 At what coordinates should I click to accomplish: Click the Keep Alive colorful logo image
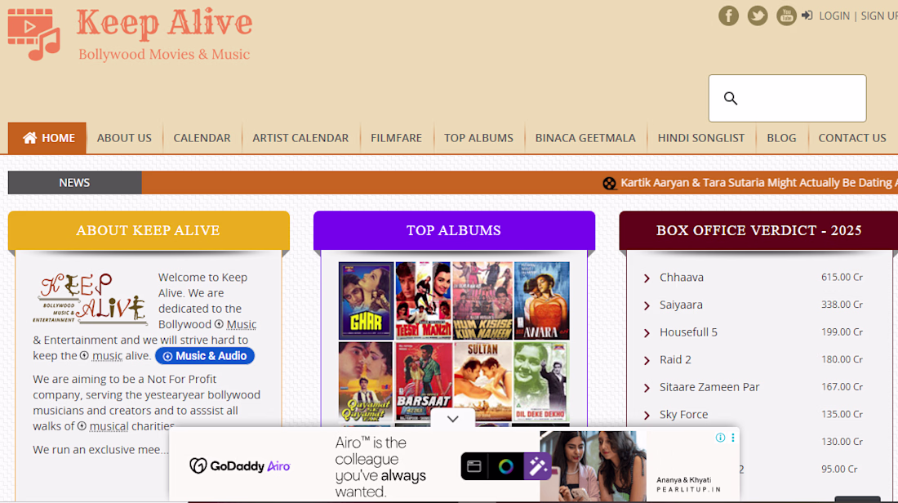91,298
